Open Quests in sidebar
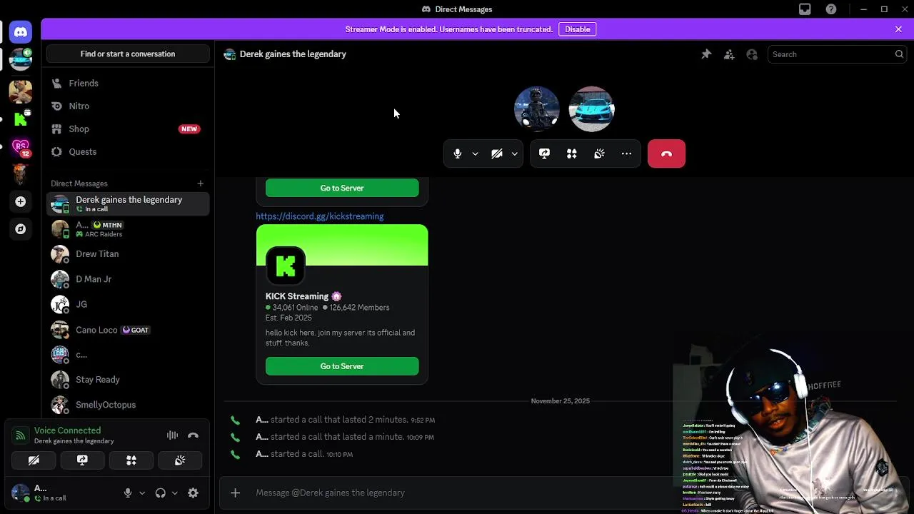 (x=128, y=152)
